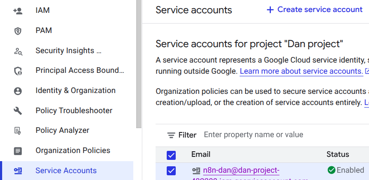Click the Identity & Organization person icon

point(18,91)
